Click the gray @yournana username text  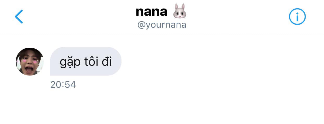[162, 25]
